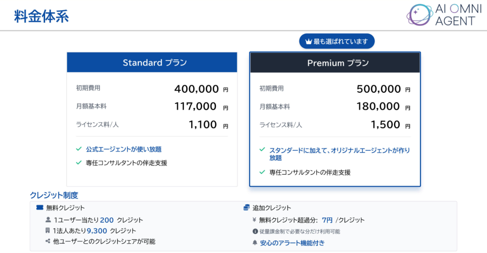Click the Standard ライセンス料/人 label
Screen dimensions: 487x253
click(97, 124)
